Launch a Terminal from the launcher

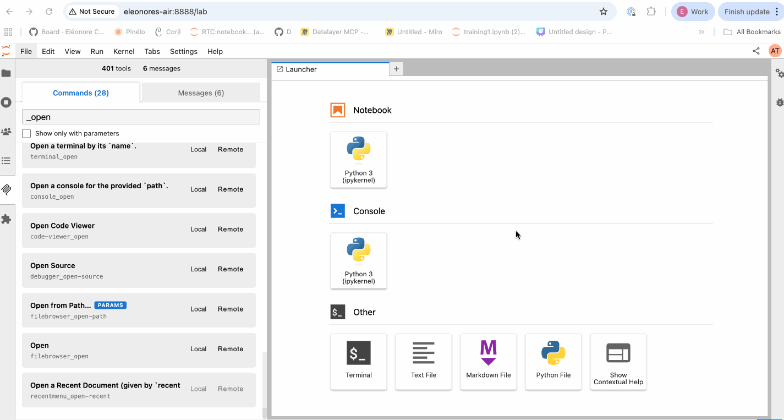(x=359, y=361)
